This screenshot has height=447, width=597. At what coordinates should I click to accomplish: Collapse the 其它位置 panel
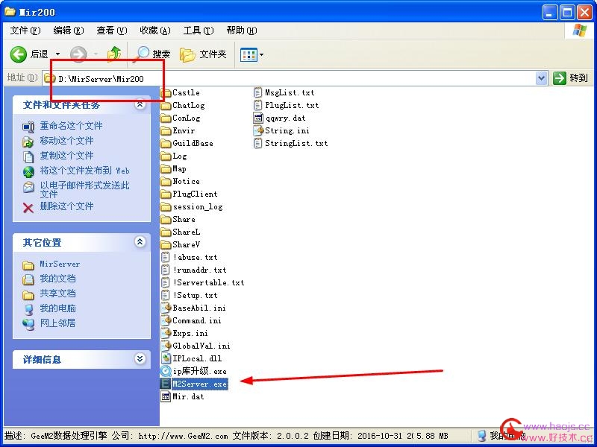[x=140, y=241]
